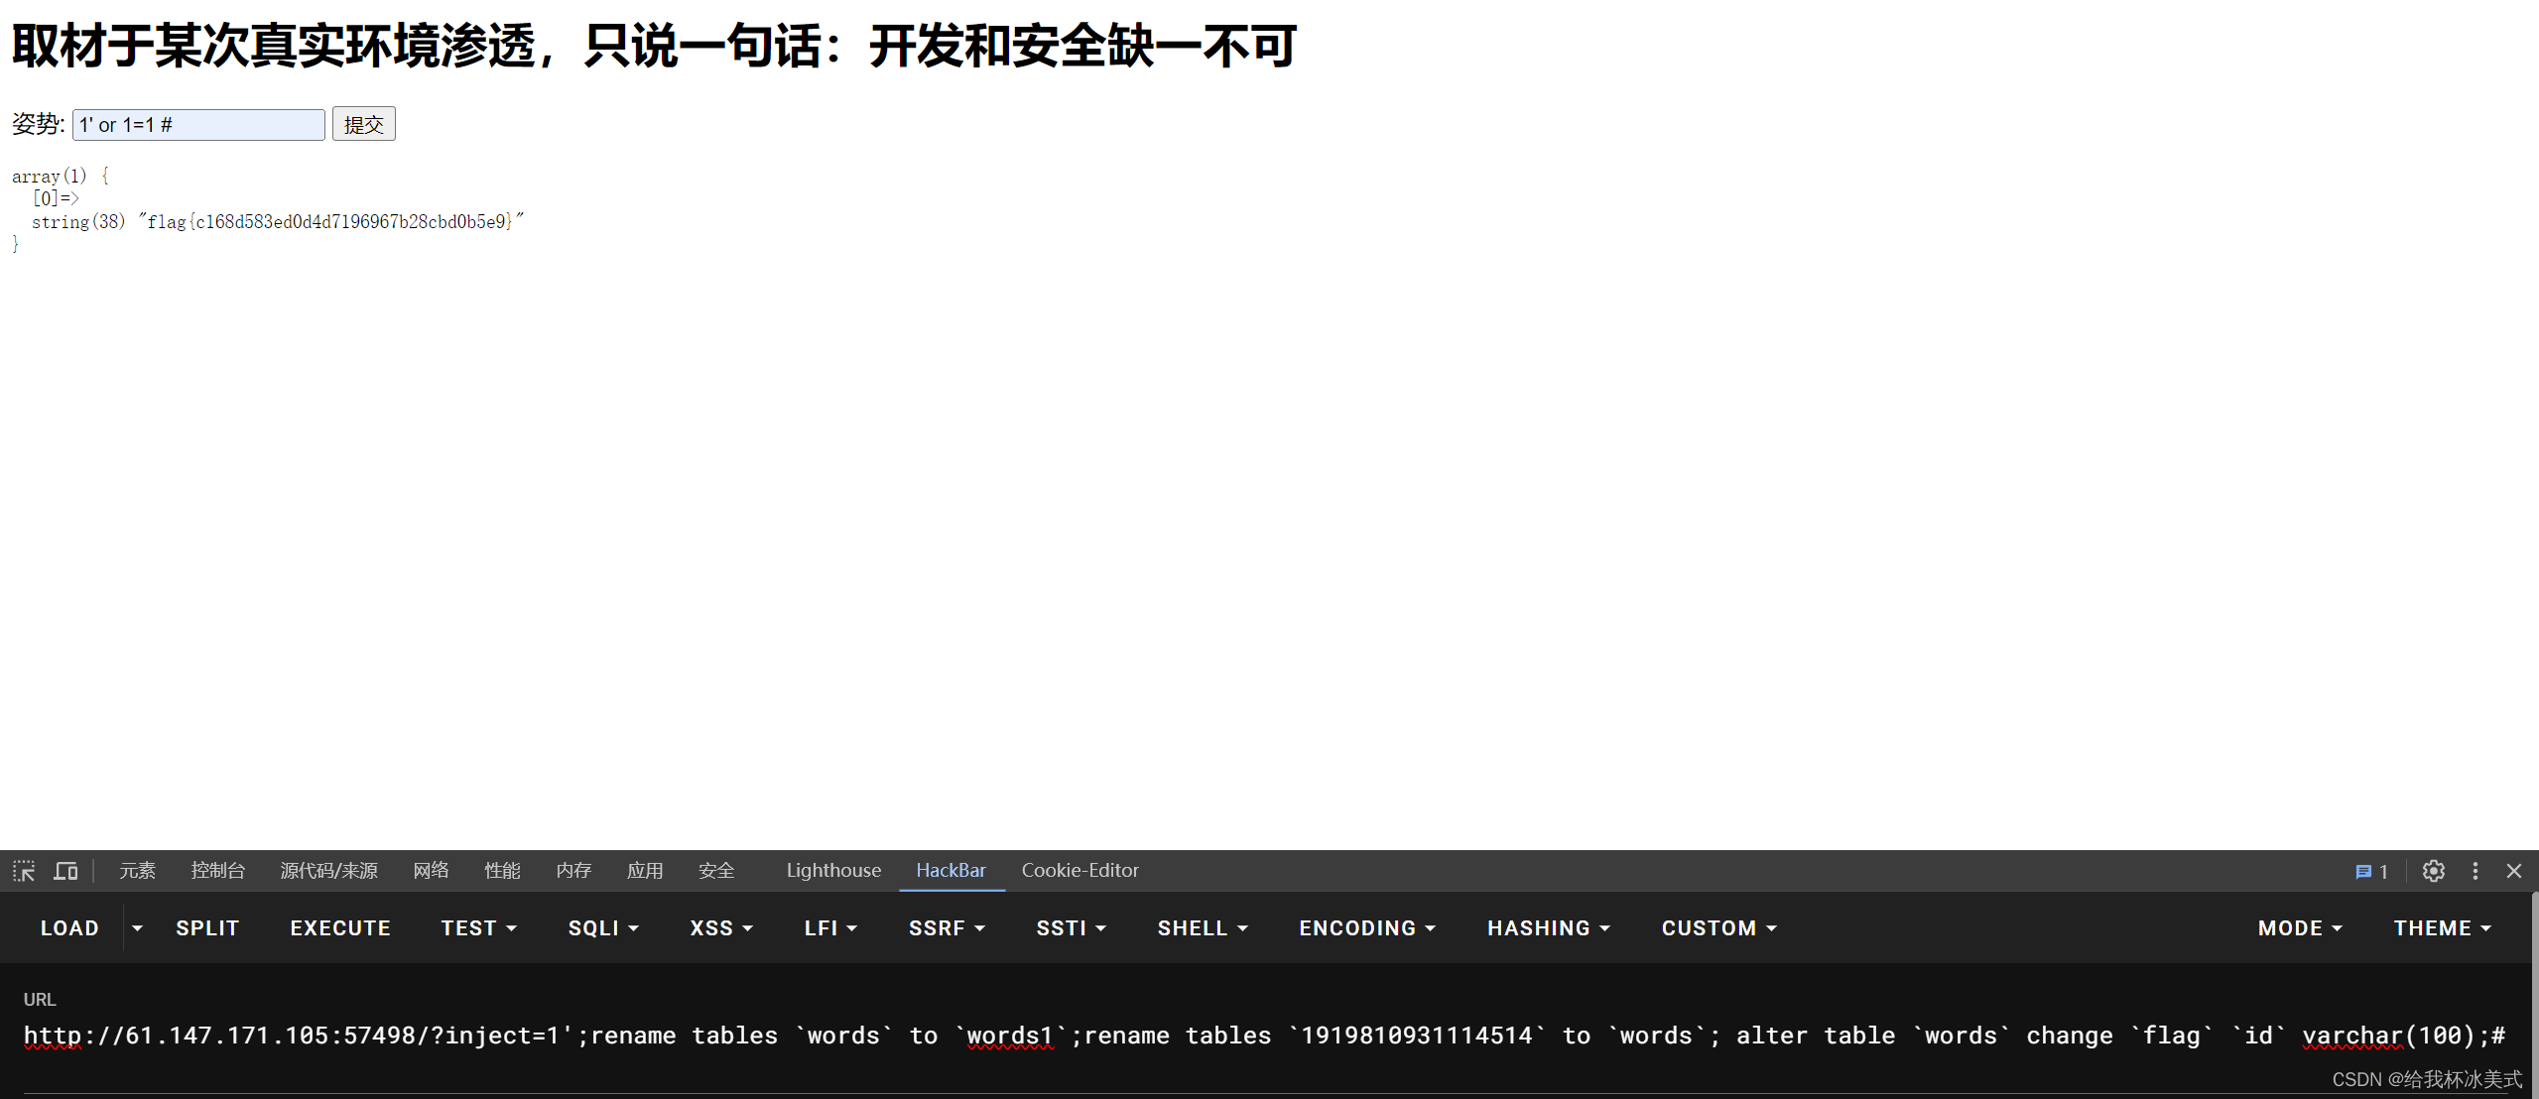The width and height of the screenshot is (2539, 1099).
Task: Open the 性能 tab
Action: [502, 871]
